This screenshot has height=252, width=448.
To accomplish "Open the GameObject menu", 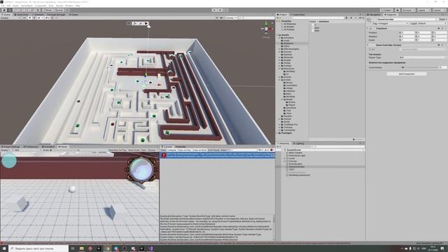I will click(x=27, y=6).
